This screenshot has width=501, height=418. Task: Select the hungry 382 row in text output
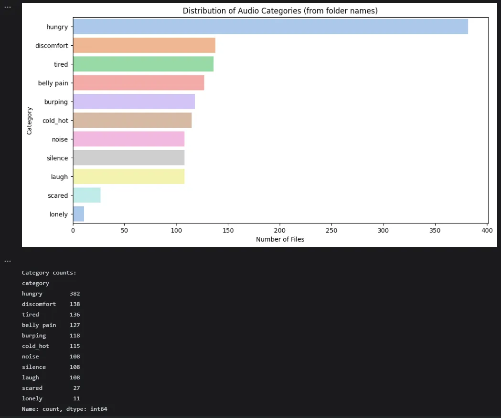pyautogui.click(x=51, y=294)
